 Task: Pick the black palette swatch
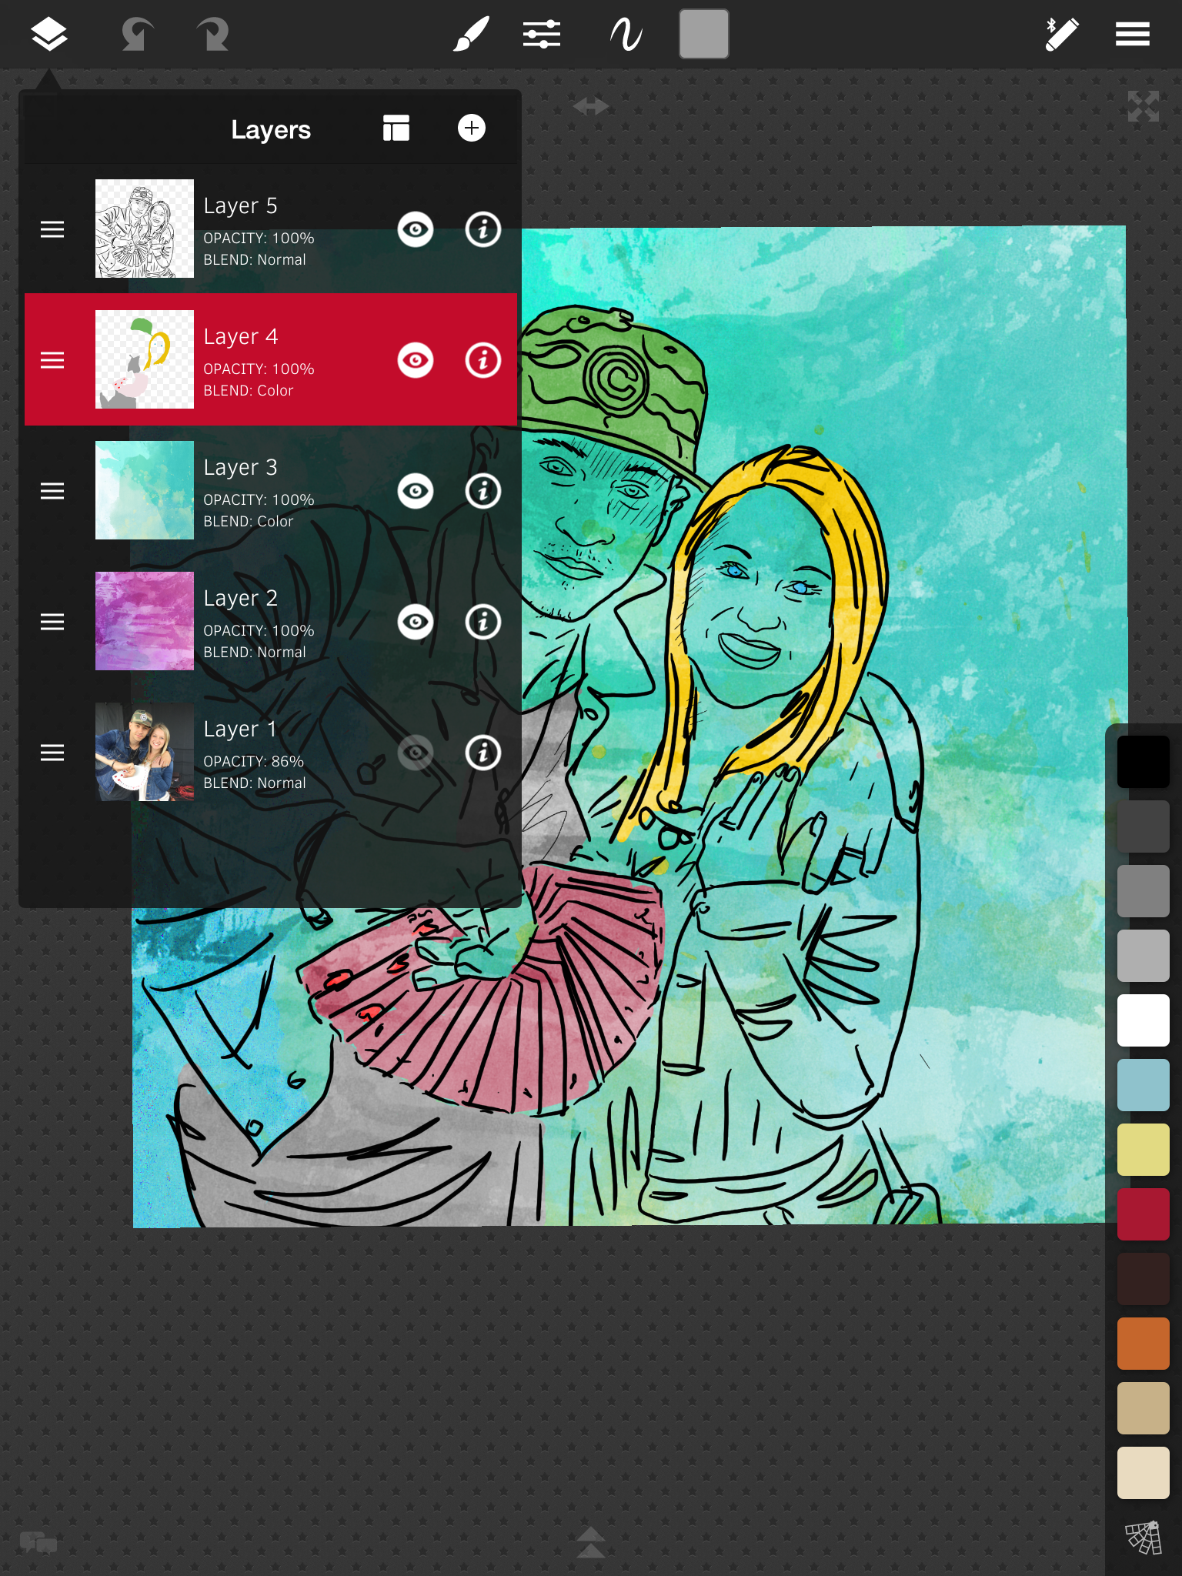pos(1144,762)
